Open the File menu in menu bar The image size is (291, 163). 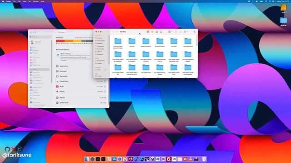14,1
